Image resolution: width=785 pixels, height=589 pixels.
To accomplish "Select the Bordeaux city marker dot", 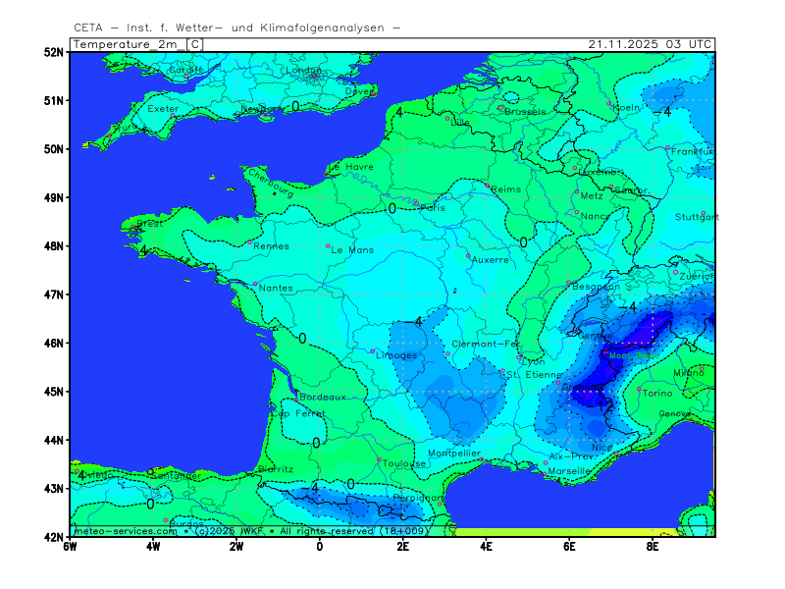I will [x=294, y=400].
